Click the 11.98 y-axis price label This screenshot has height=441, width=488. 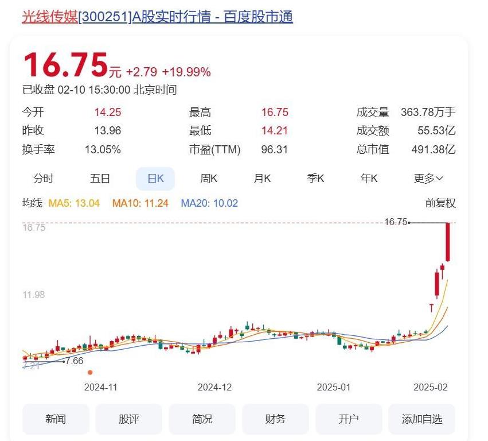click(x=34, y=295)
